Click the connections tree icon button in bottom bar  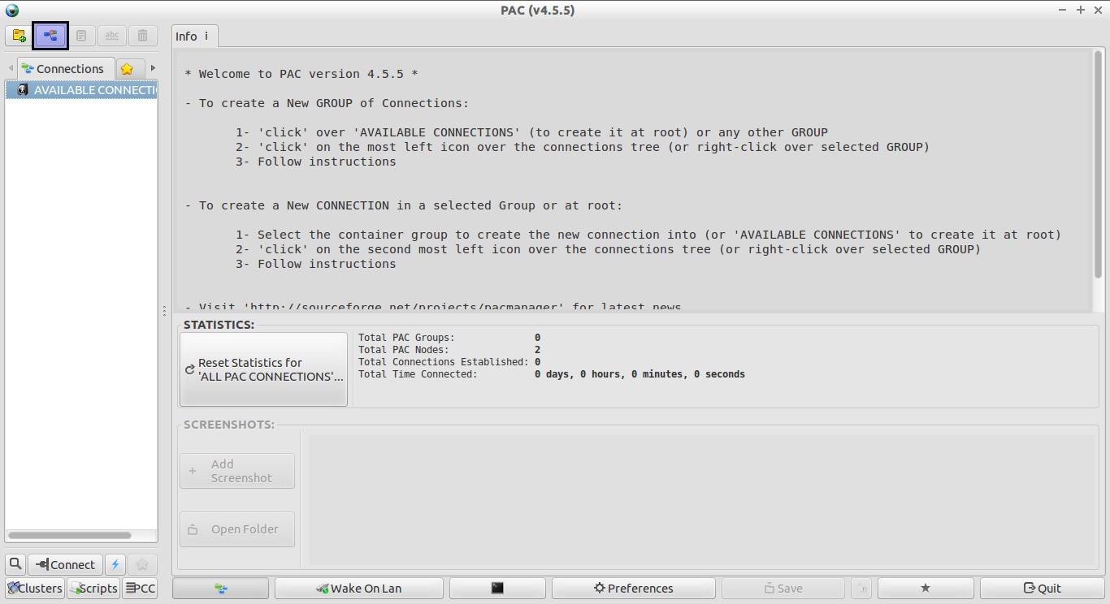click(221, 589)
